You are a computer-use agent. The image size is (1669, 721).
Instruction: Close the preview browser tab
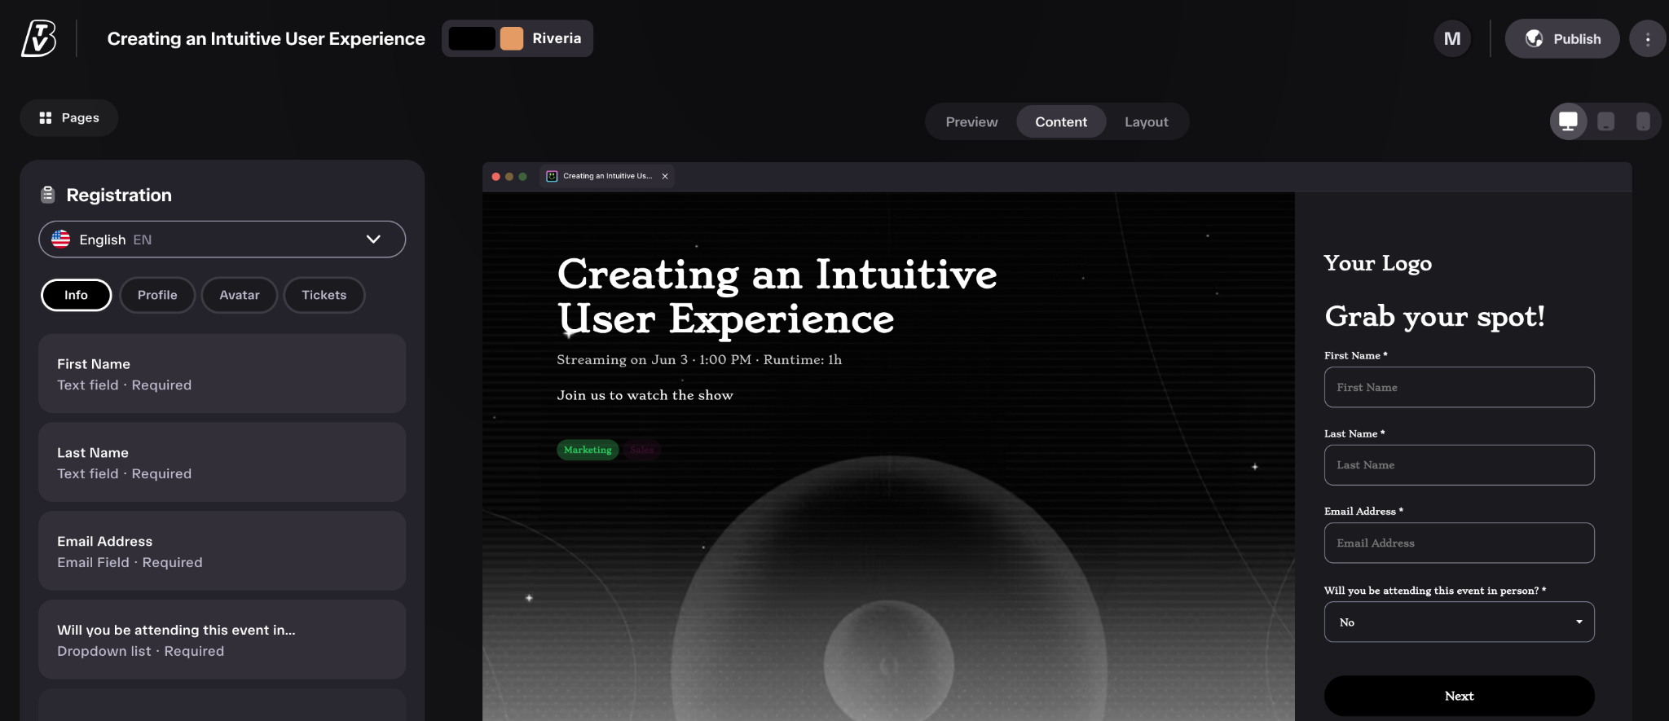pyautogui.click(x=665, y=176)
